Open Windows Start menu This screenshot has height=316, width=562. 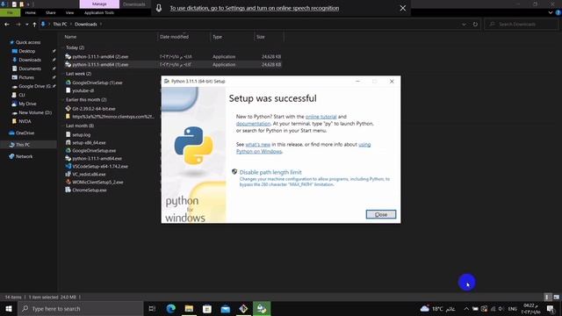pyautogui.click(x=9, y=308)
